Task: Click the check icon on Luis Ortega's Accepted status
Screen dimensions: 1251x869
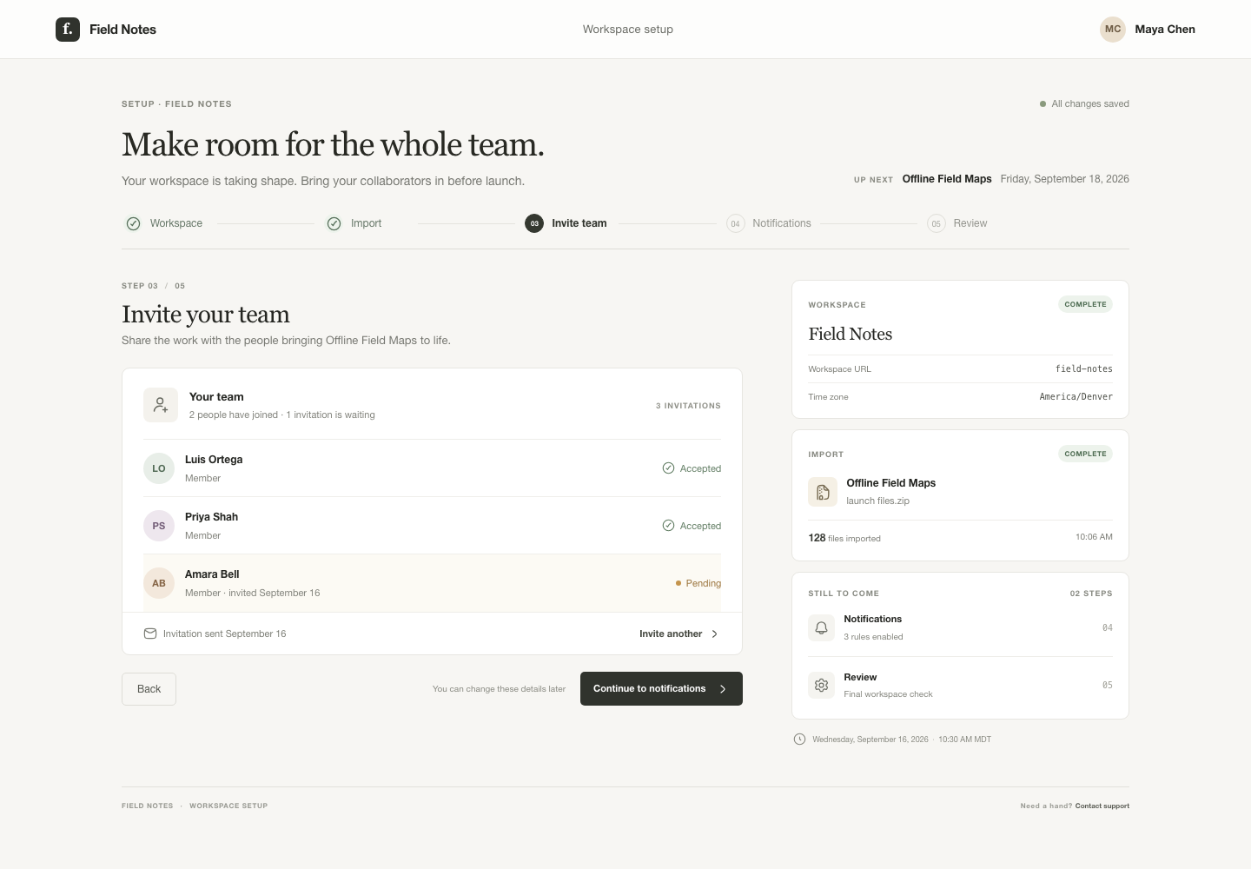Action: tap(668, 468)
